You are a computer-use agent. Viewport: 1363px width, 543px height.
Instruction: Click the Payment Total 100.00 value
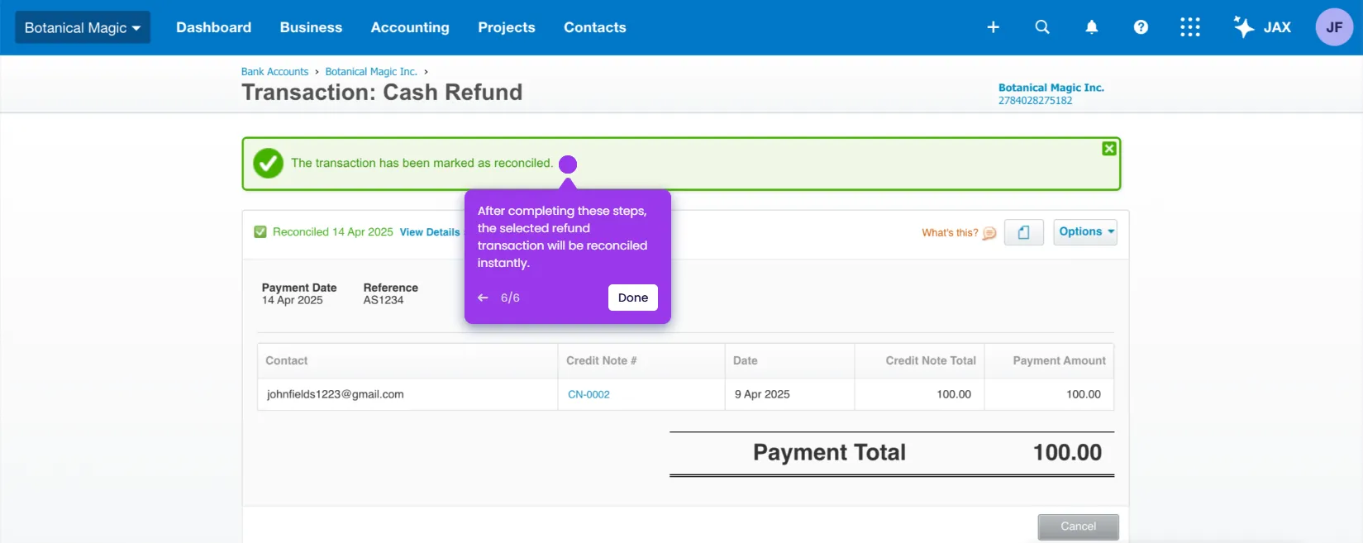pyautogui.click(x=1067, y=453)
